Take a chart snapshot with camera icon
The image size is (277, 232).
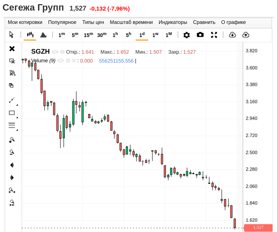pyautogui.click(x=200, y=35)
